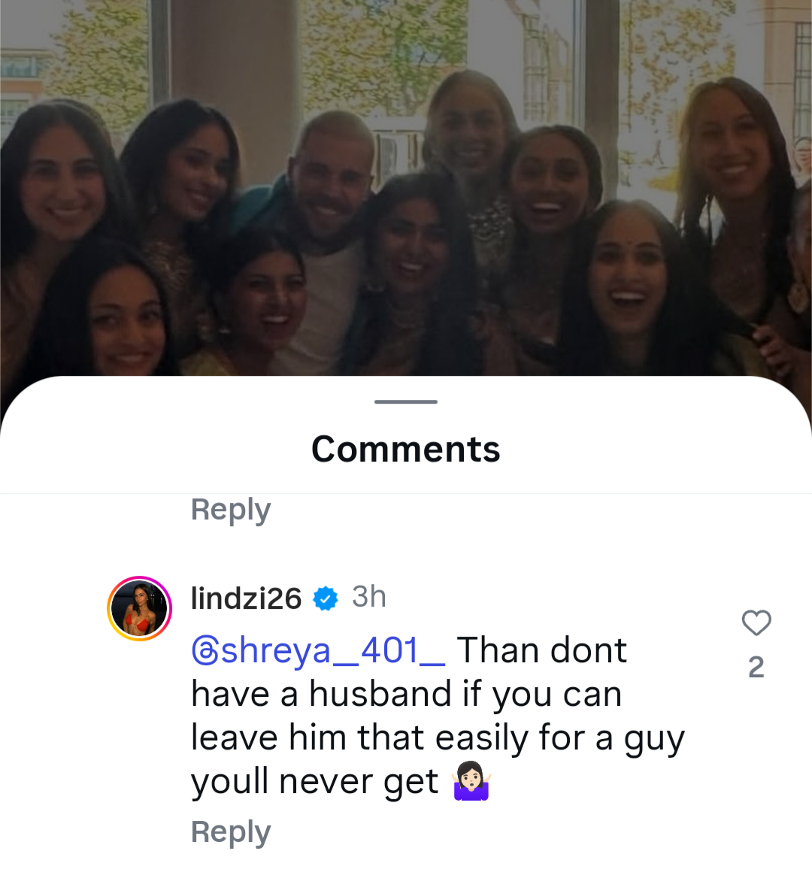
Task: Select the comment text about a husband
Action: coord(438,716)
